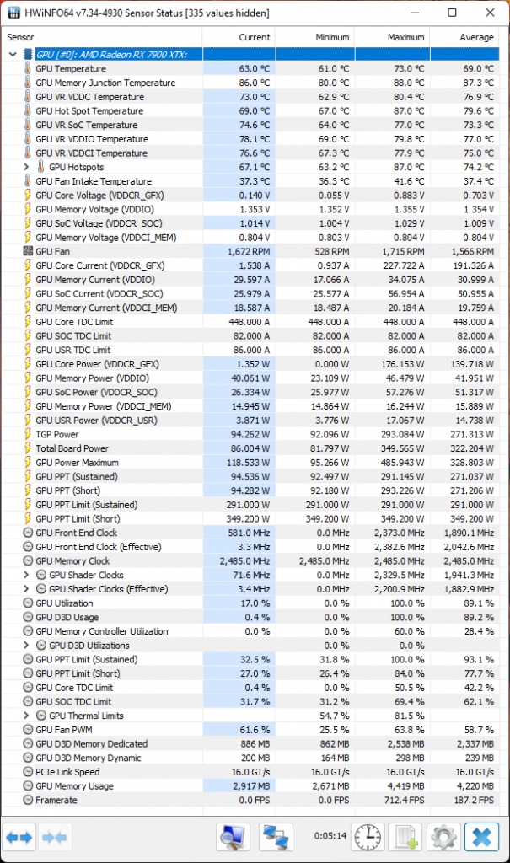Viewport: 510px width, 863px height.
Task: Click the HWiNFO64 title bar app icon
Action: (13, 13)
